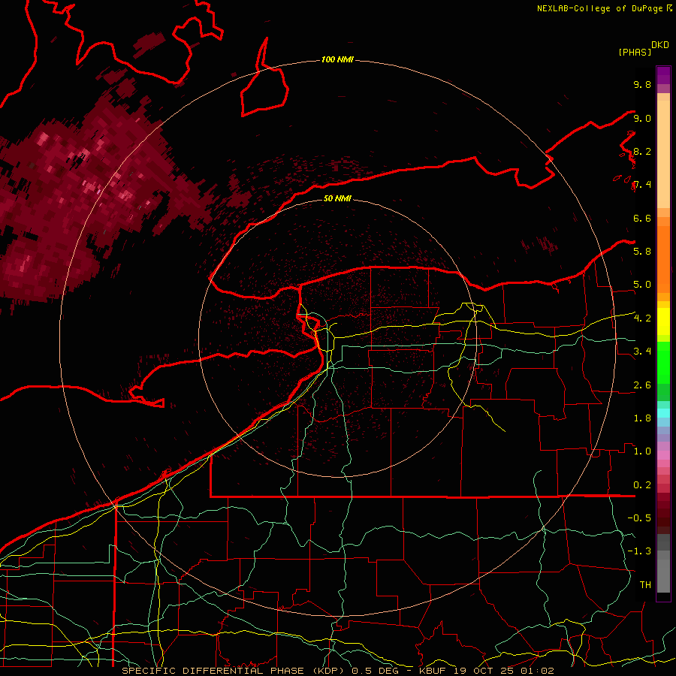Click the 3.4 scale value
The width and height of the screenshot is (676, 676).
tap(642, 352)
